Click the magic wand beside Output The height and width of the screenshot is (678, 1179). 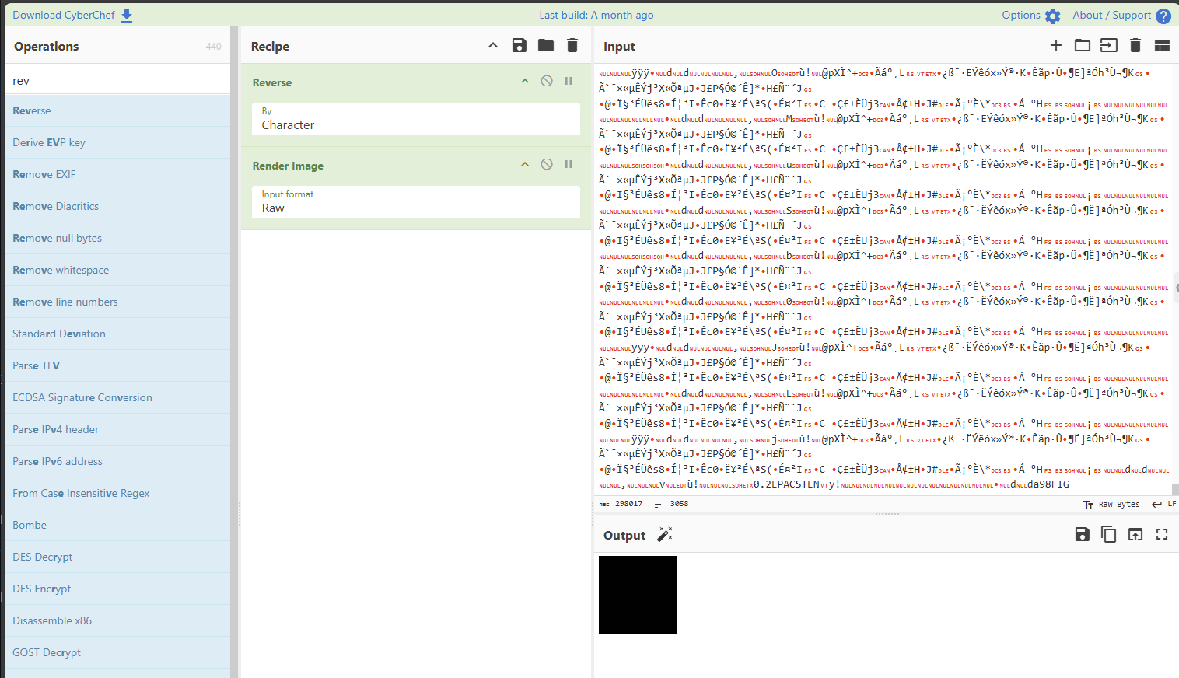click(665, 535)
